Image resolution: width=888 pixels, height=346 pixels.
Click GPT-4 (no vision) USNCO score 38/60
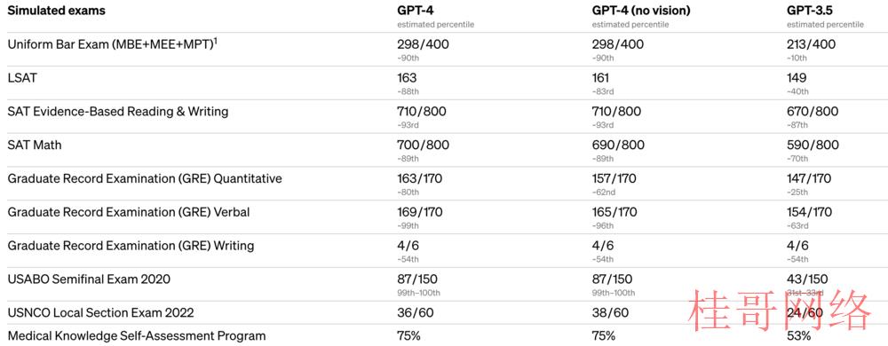(x=611, y=312)
